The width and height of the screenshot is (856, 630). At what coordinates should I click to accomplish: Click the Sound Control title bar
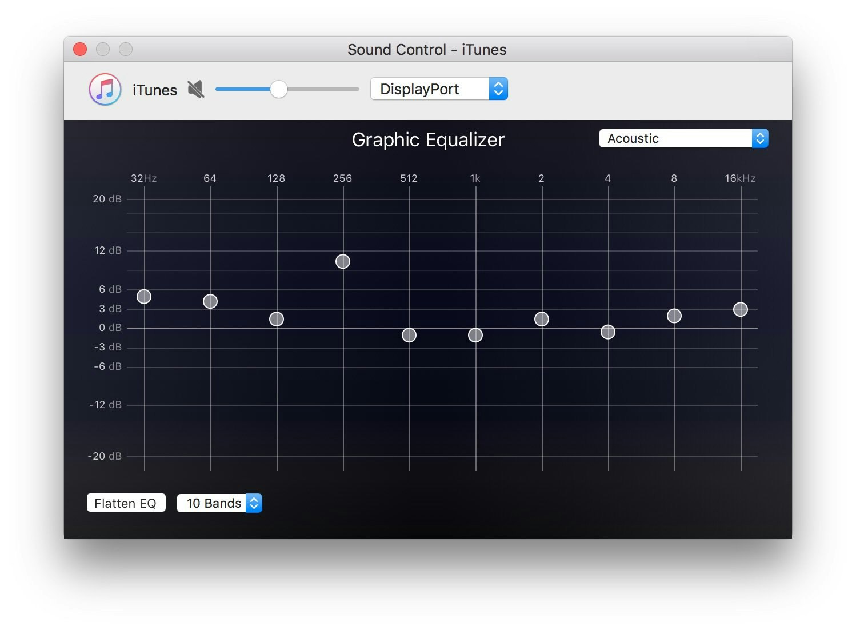[426, 50]
